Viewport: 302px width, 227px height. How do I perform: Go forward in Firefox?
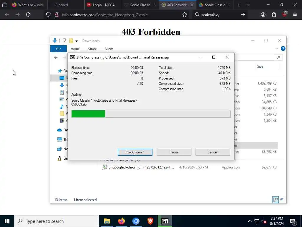click(x=17, y=15)
